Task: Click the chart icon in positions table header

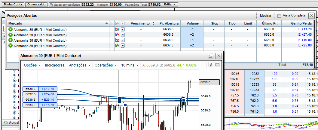Action: pos(117,23)
